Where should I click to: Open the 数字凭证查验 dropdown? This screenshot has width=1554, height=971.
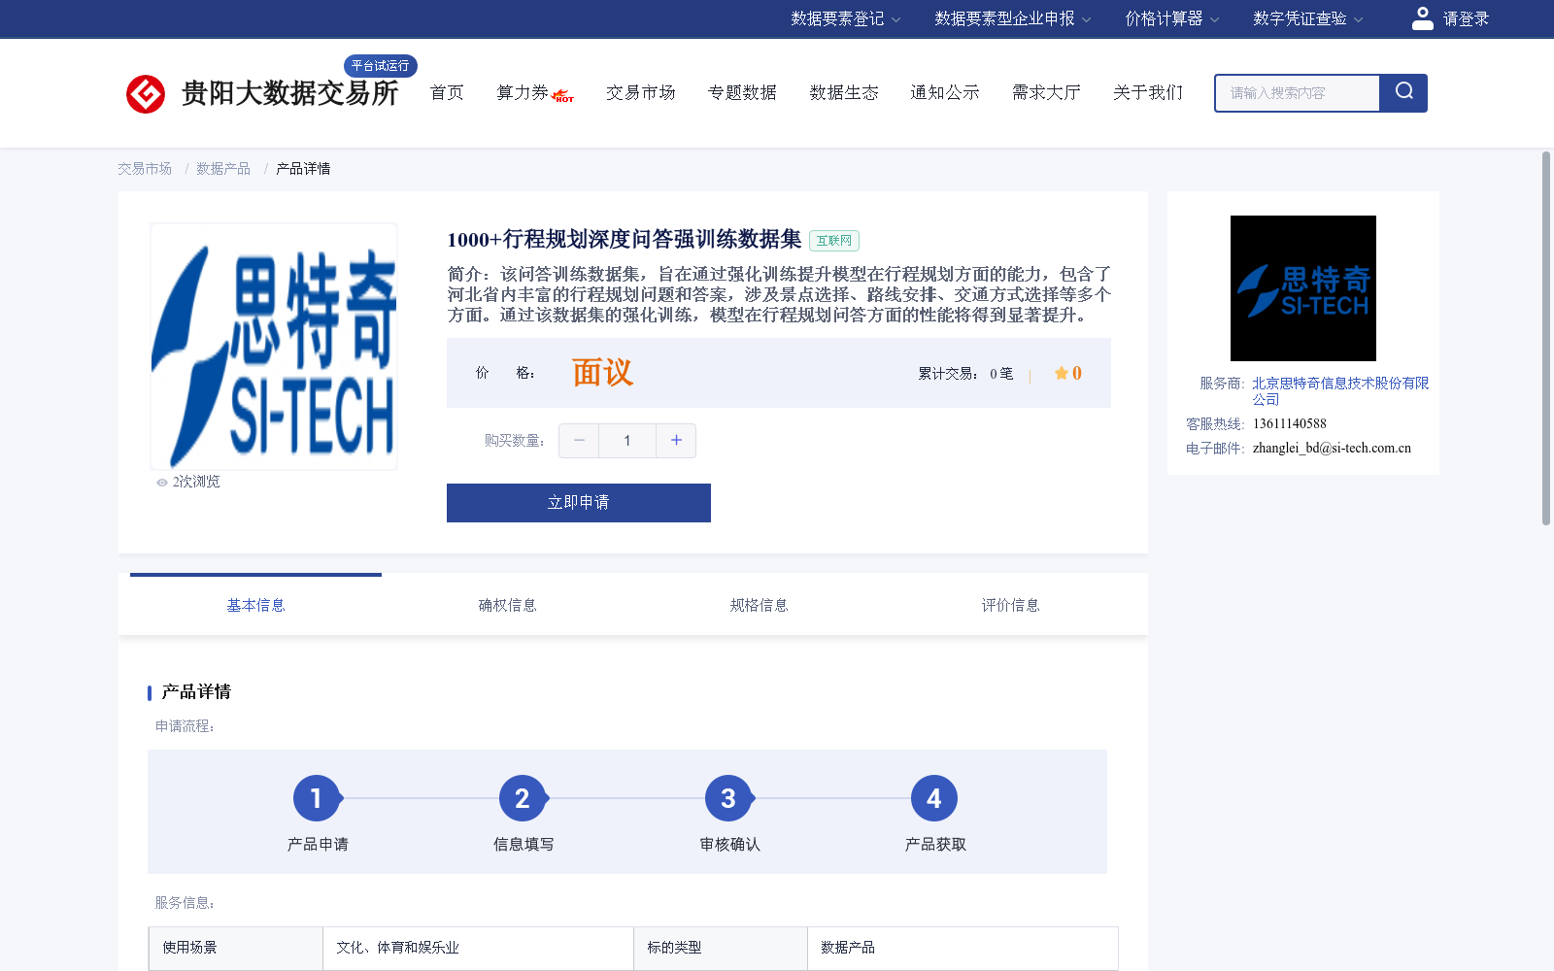pos(1308,18)
